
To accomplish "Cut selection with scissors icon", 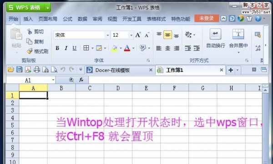I will pyautogui.click(x=30, y=31).
